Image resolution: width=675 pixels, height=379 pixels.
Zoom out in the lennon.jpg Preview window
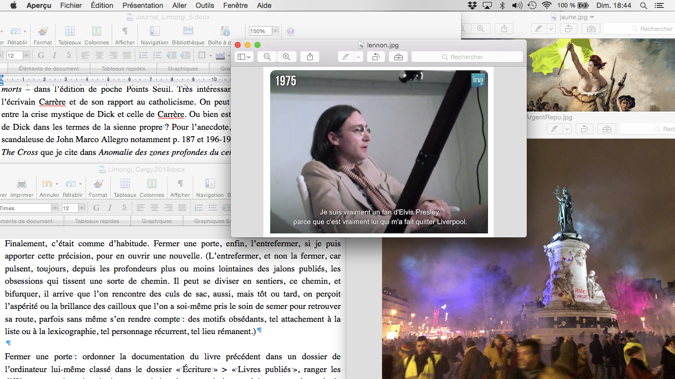[267, 57]
